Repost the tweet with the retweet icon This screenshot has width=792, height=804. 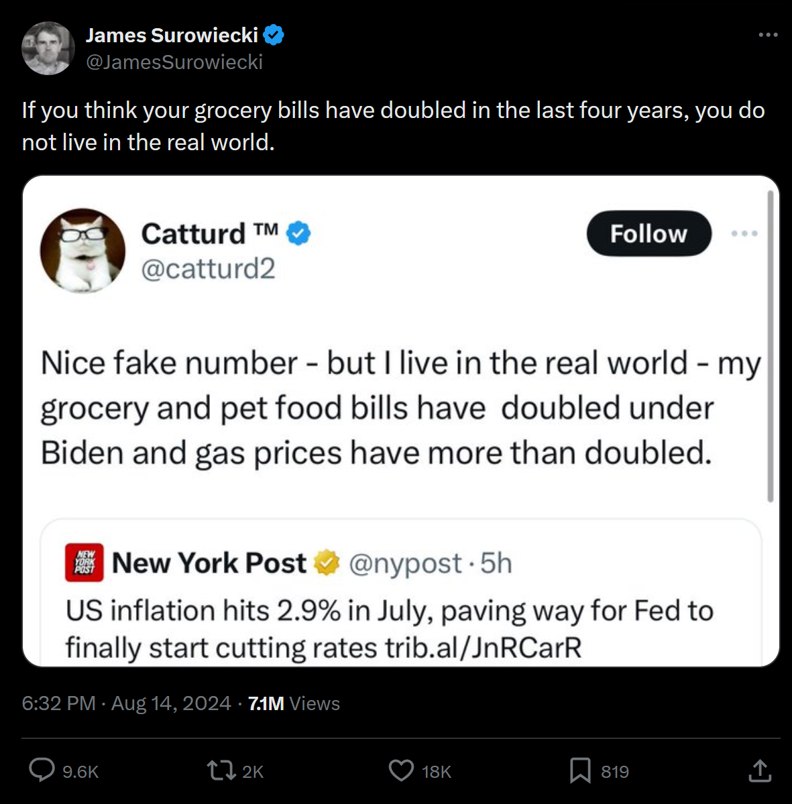click(x=221, y=770)
